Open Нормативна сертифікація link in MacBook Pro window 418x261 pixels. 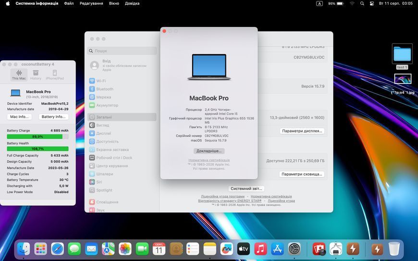(x=209, y=160)
